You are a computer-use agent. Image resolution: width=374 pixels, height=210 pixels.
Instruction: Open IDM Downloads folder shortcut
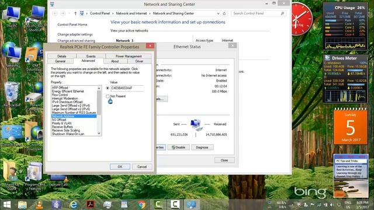pos(34,56)
